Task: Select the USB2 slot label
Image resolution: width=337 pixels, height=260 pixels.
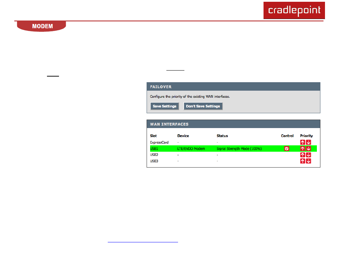Action: pos(154,155)
